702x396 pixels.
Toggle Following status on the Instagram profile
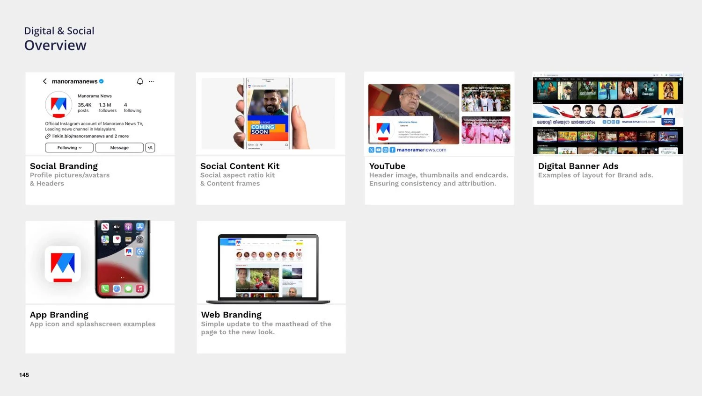(x=67, y=148)
